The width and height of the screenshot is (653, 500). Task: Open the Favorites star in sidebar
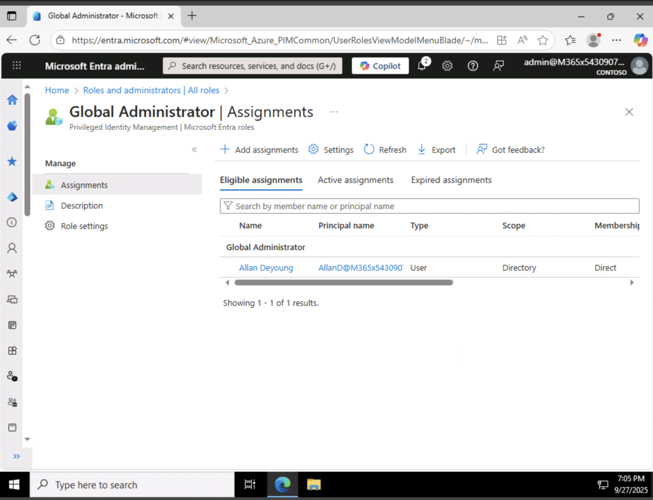coord(12,162)
